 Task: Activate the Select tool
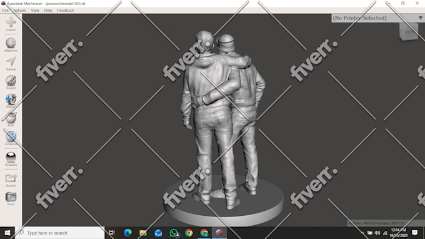[x=11, y=63]
